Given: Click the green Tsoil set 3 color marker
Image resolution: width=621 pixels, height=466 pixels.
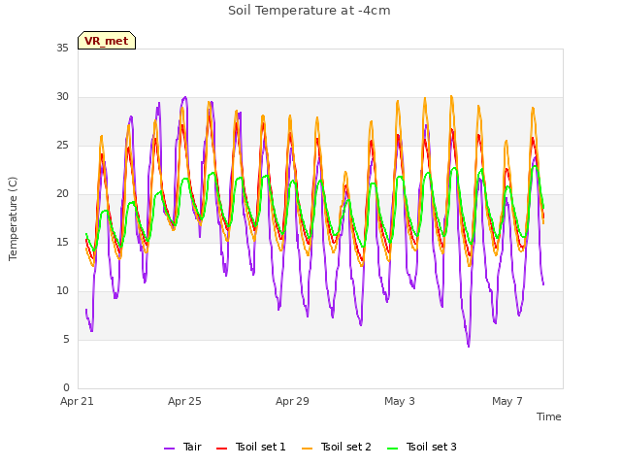Looking at the screenshot, I should pyautogui.click(x=393, y=449).
